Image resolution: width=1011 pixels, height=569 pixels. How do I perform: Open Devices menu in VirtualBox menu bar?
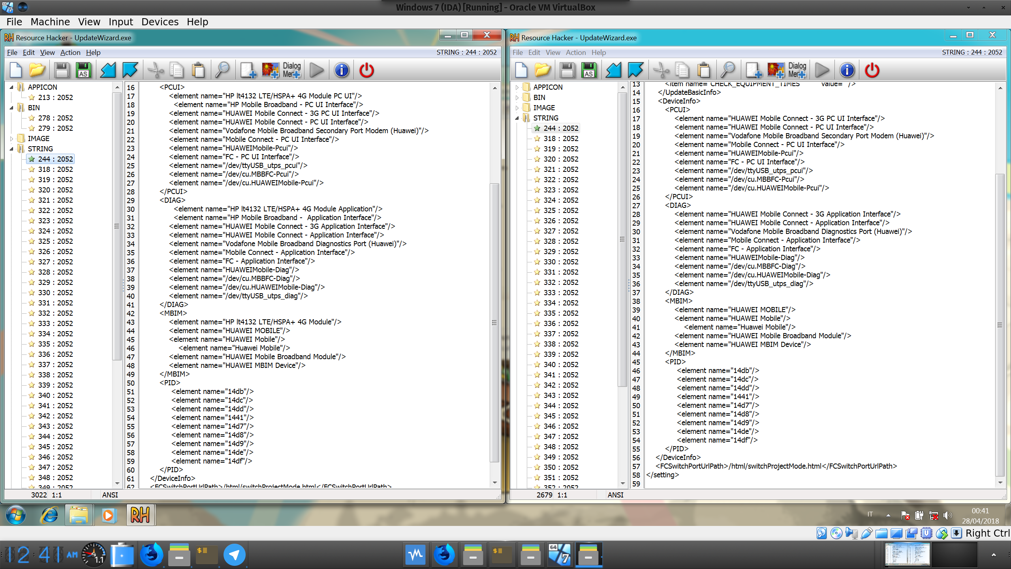tap(160, 22)
